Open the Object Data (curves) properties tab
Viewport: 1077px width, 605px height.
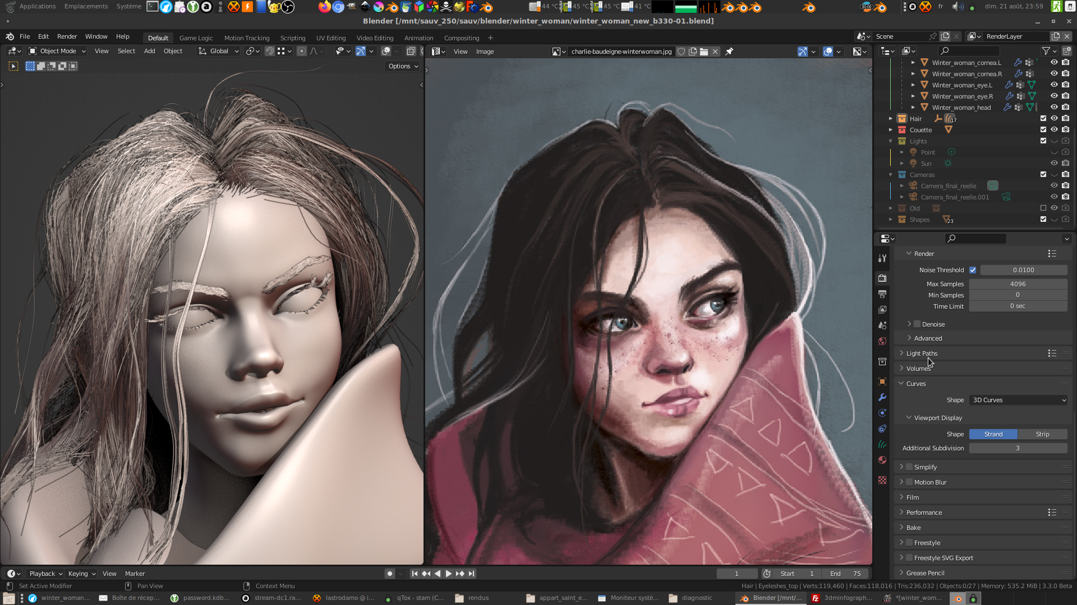pos(882,444)
